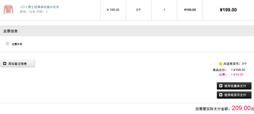Click the pink 运费 shipping fee line

click(231, 75)
